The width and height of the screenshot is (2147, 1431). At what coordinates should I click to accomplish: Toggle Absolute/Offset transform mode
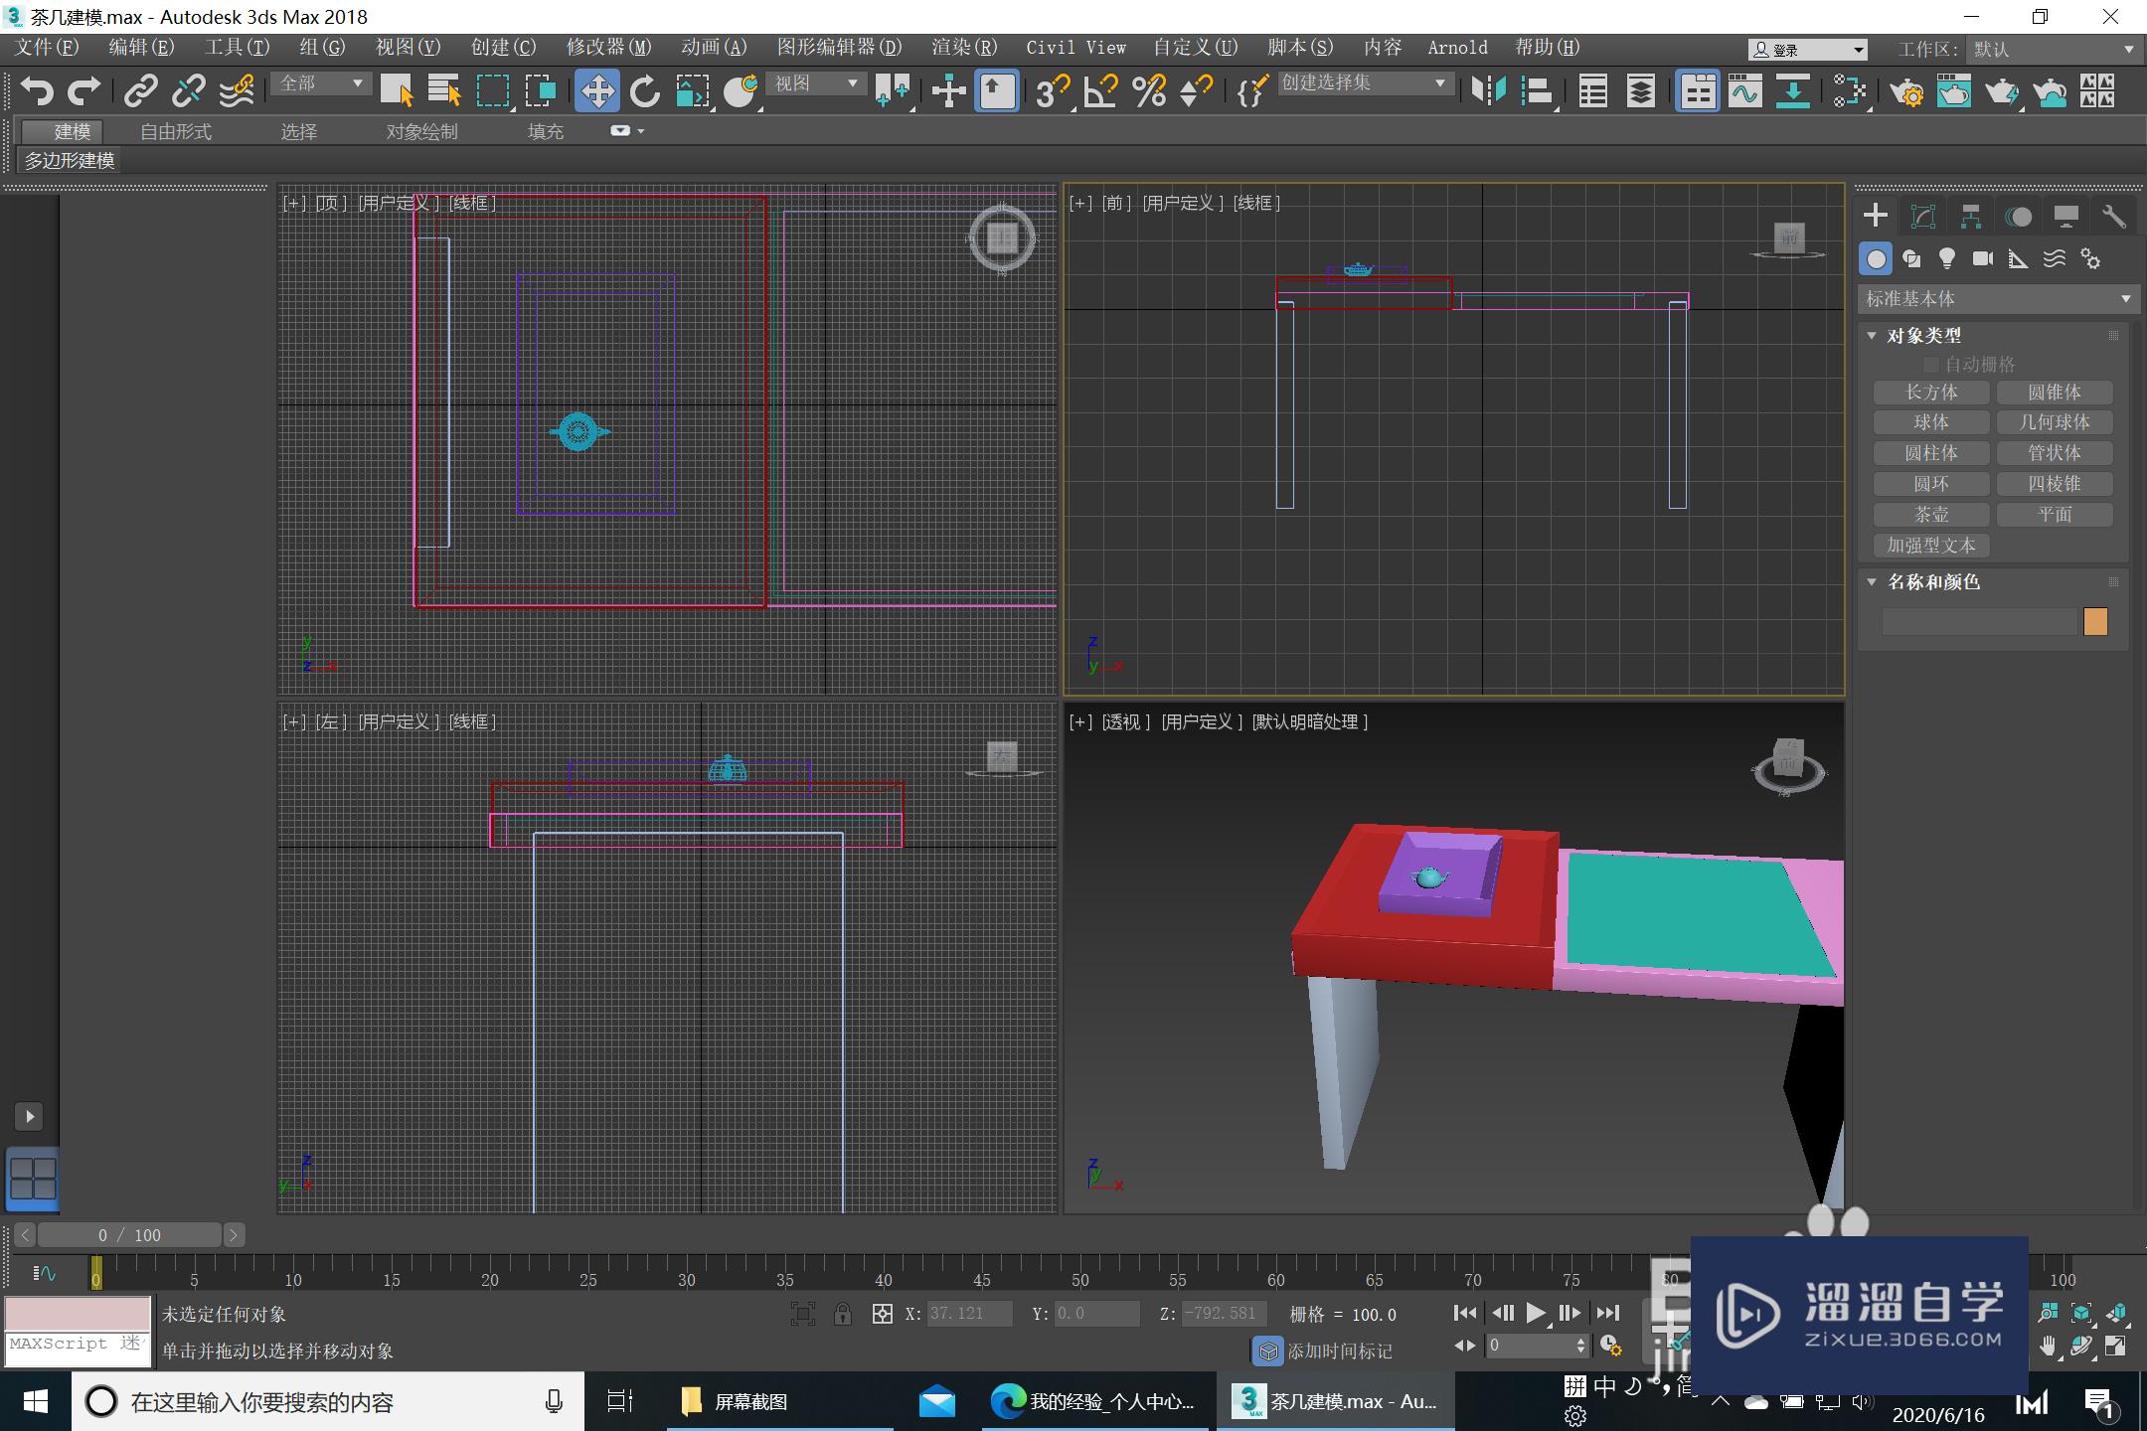point(882,1314)
